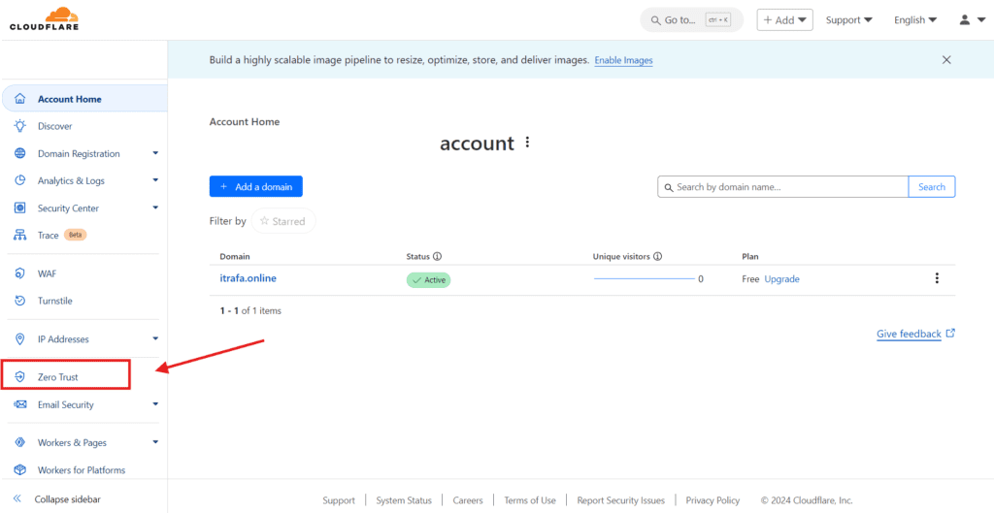The width and height of the screenshot is (994, 513).
Task: Open the Enable Images link
Action: [x=624, y=60]
